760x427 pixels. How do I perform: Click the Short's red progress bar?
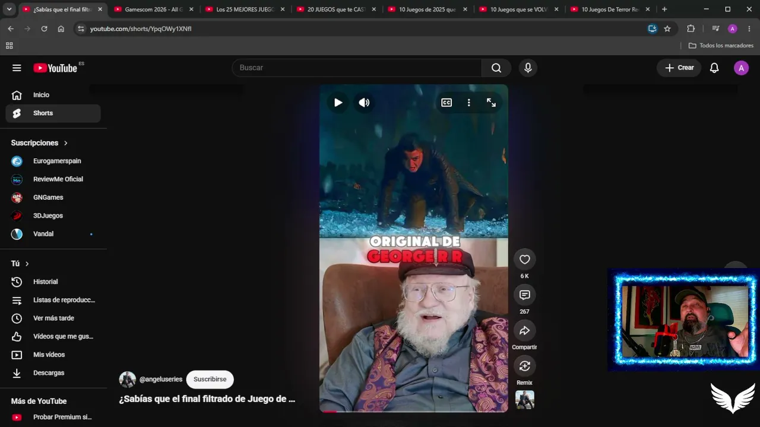point(330,411)
